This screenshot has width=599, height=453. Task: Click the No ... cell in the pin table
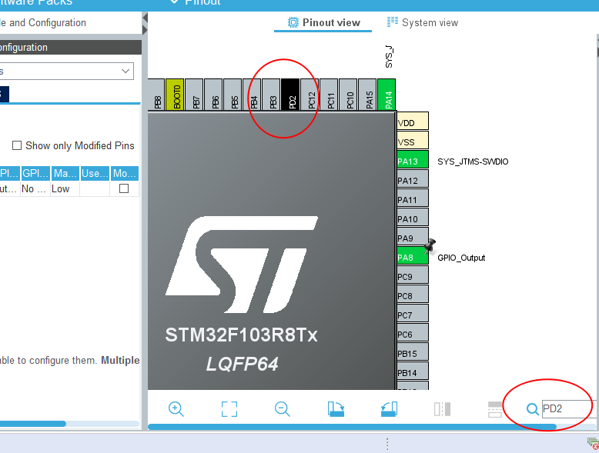tap(35, 189)
